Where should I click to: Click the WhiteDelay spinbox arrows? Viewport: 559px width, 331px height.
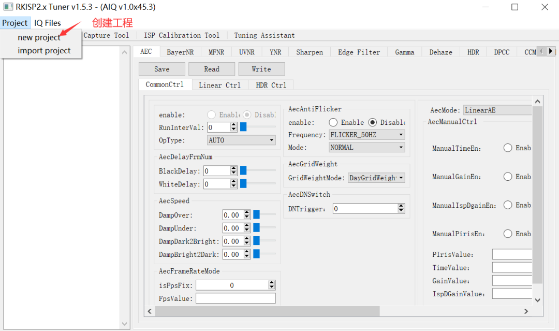[234, 184]
